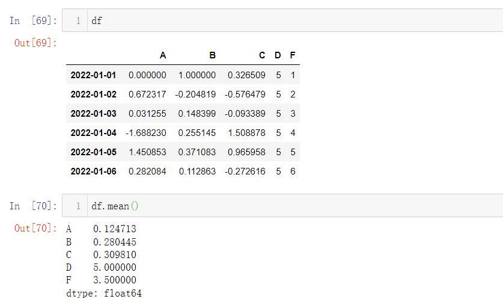Click the mean output 0.280445 for B
The width and height of the screenshot is (503, 305).
coord(115,242)
